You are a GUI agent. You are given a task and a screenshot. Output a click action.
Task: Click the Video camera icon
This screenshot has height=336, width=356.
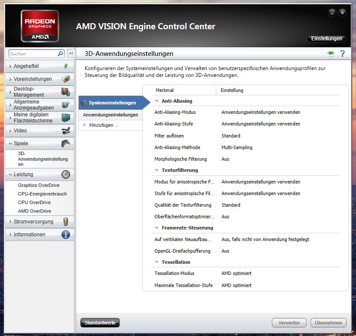tap(66, 131)
